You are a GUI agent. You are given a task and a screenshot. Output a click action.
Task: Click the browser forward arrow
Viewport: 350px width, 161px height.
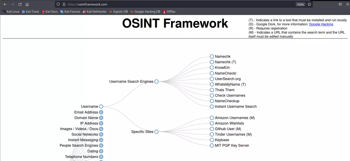pos(12,4)
